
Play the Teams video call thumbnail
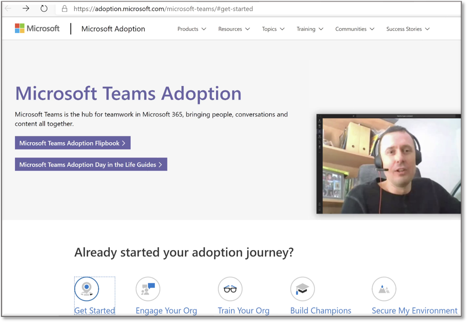pyautogui.click(x=389, y=164)
